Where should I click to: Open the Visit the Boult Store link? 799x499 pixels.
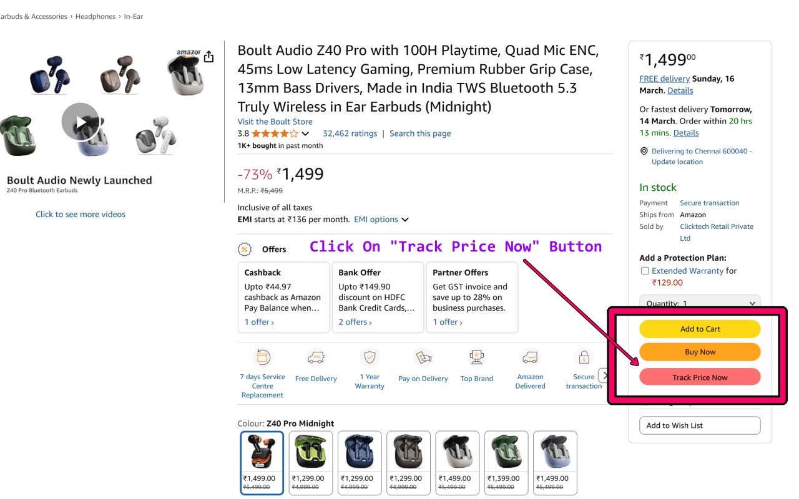(275, 122)
